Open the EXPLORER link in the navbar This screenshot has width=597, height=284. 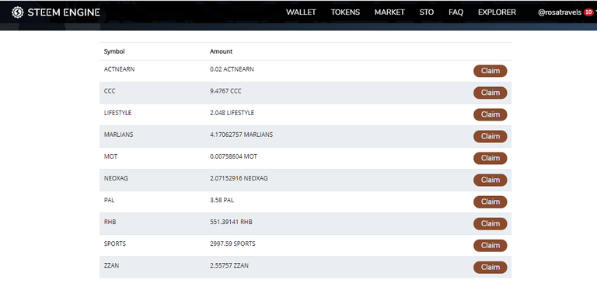(x=497, y=12)
